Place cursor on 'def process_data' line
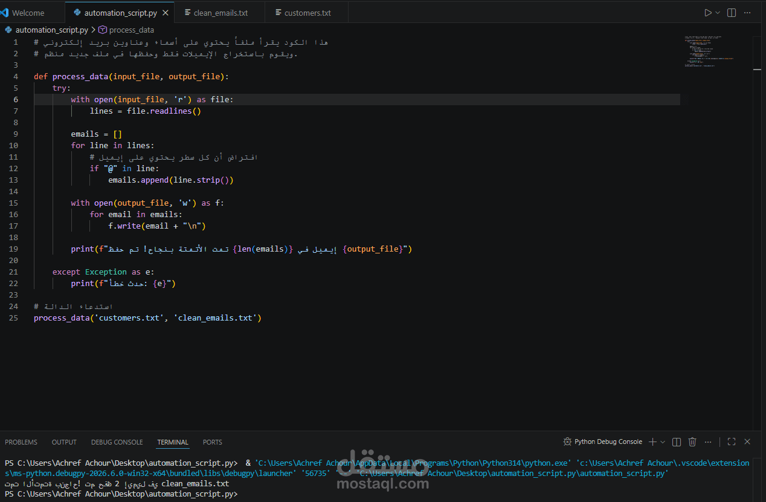Viewport: 766px width, 502px height. [x=132, y=77]
